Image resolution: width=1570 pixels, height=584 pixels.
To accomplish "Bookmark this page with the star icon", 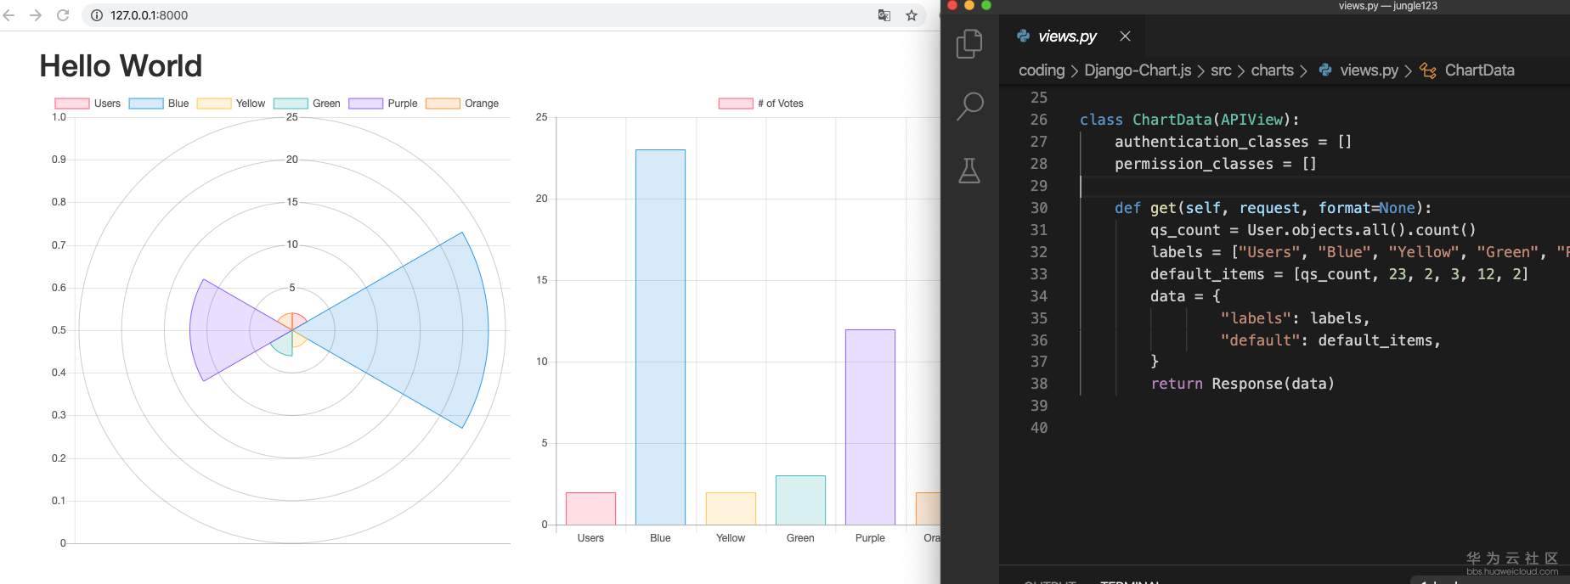I will tap(912, 15).
